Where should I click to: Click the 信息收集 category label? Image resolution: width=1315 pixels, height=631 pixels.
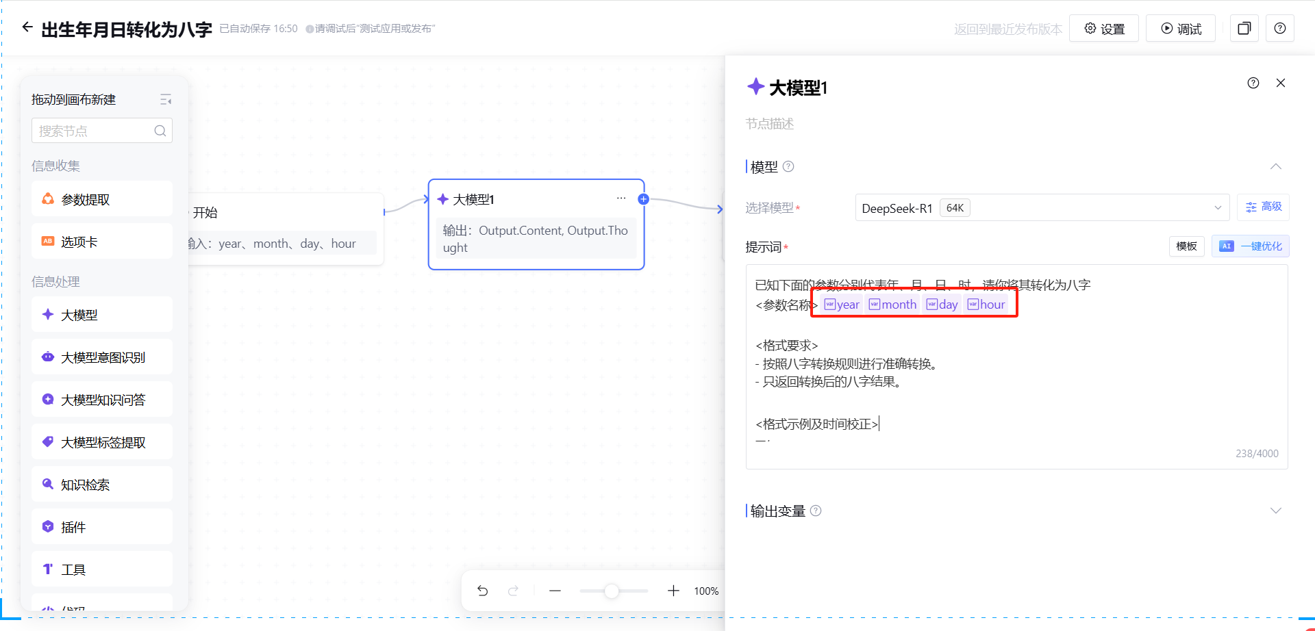coord(55,166)
